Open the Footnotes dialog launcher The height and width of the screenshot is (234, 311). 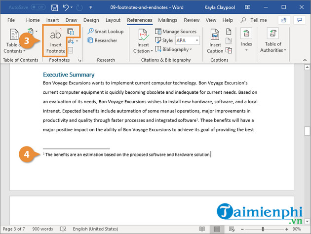coord(78,60)
